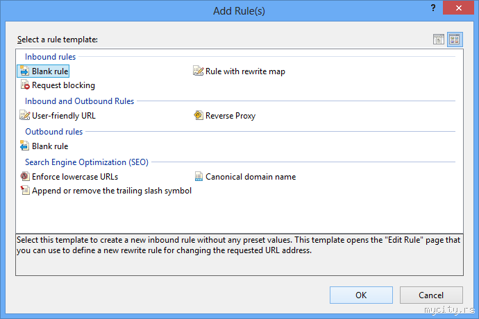Screen dimensions: 479x319
Task: Click the template description text box
Action: [x=239, y=254]
